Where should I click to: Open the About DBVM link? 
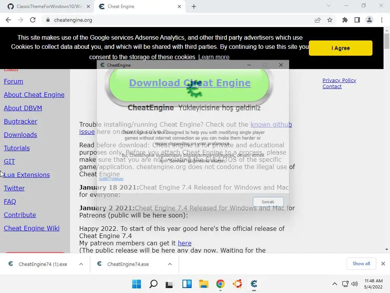[23, 108]
